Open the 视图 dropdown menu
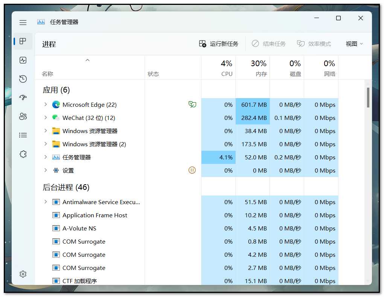The width and height of the screenshot is (384, 297). [x=354, y=44]
